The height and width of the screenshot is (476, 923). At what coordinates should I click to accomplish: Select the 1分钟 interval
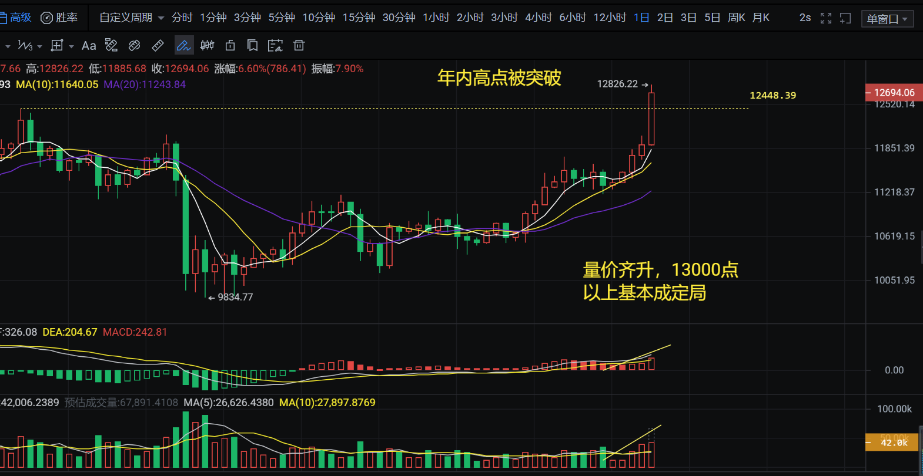tap(213, 18)
